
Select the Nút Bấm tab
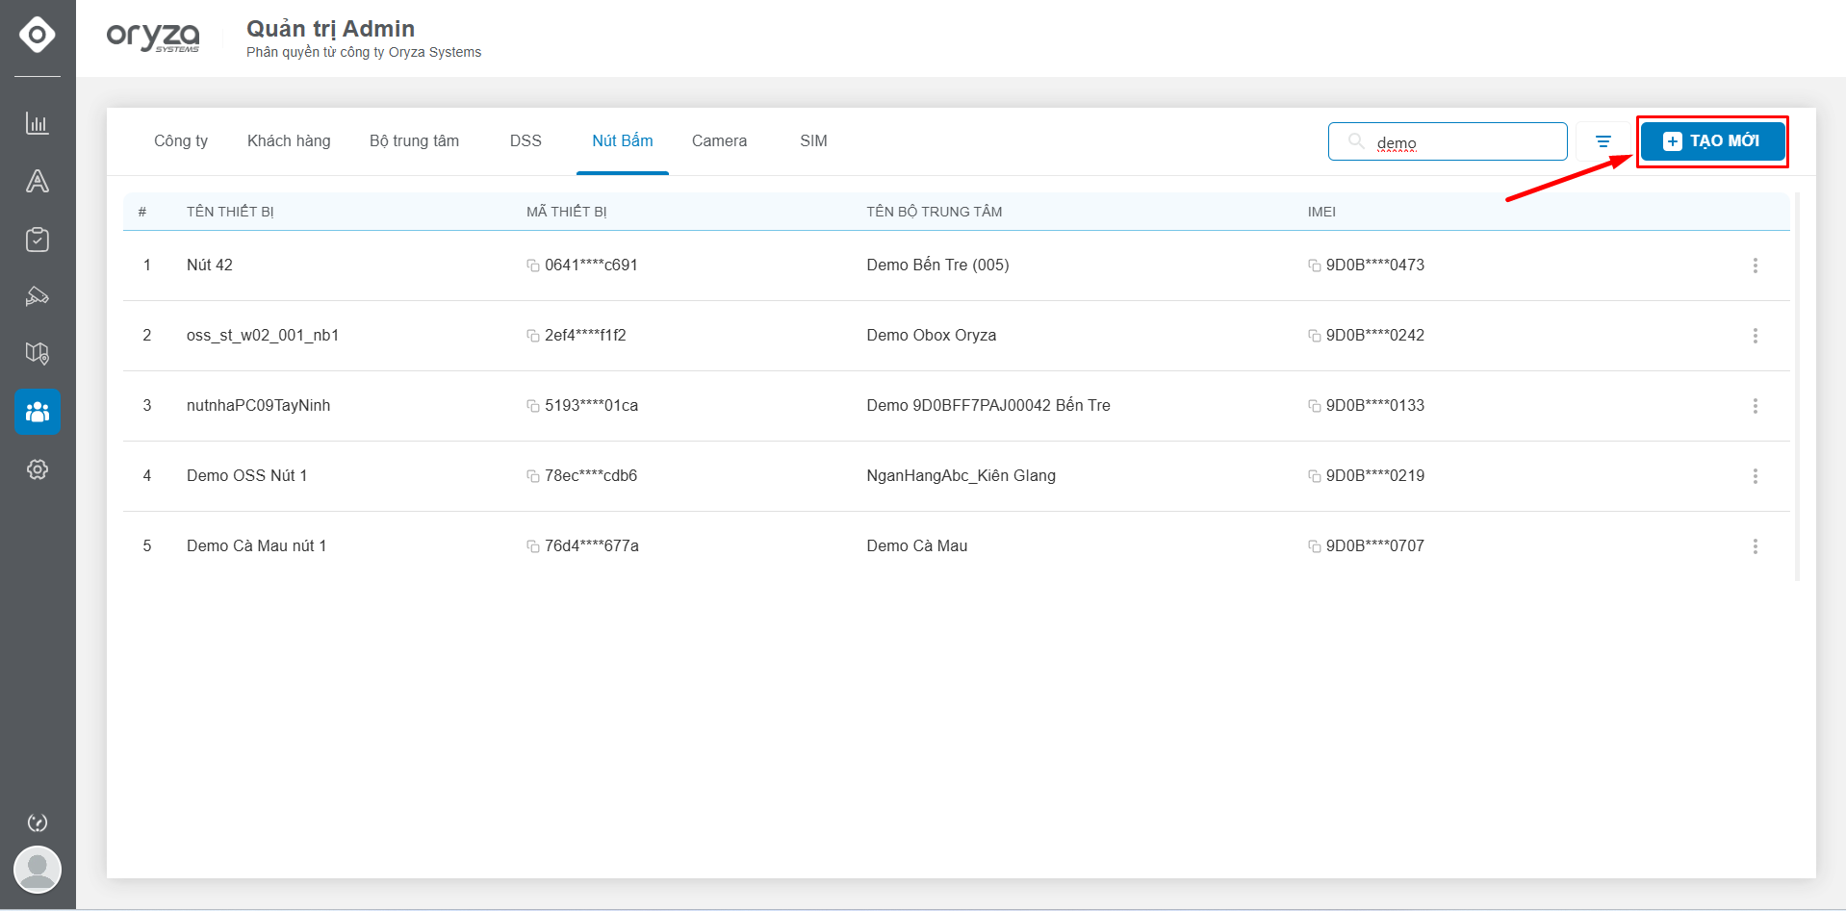623,141
